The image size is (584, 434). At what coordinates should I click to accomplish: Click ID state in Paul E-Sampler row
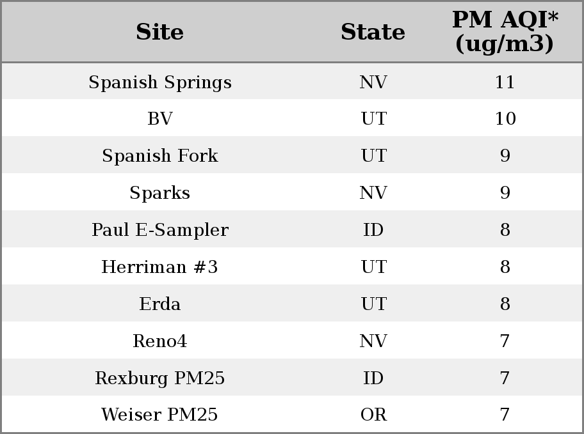click(x=373, y=230)
